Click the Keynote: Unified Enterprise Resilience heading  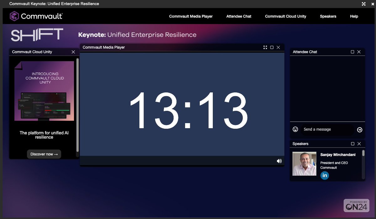(x=137, y=35)
